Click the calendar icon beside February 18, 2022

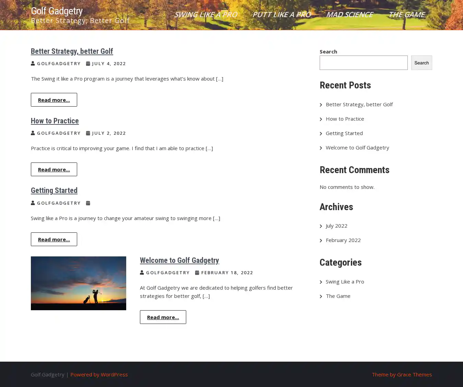pyautogui.click(x=197, y=273)
